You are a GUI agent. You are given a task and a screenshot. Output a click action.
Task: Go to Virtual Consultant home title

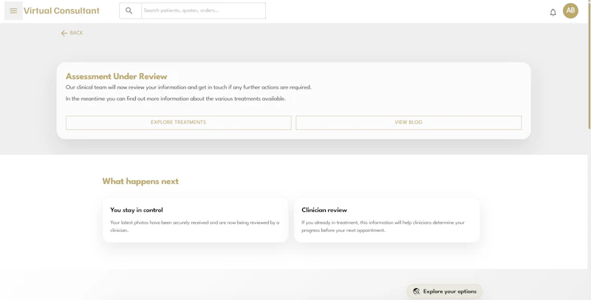[61, 10]
